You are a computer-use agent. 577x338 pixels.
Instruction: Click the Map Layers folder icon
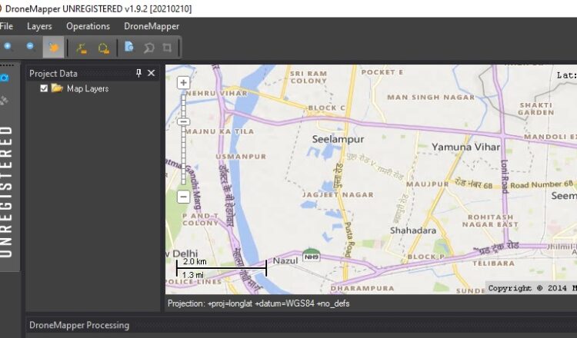pos(57,88)
